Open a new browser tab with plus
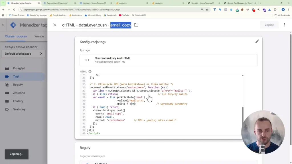The image size is (292, 164). pyautogui.click(x=261, y=3)
